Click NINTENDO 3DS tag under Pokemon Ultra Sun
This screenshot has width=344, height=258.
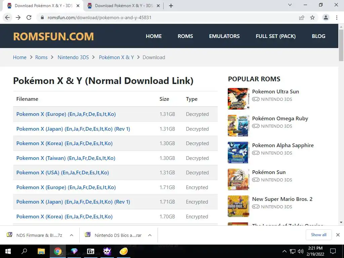pyautogui.click(x=272, y=99)
